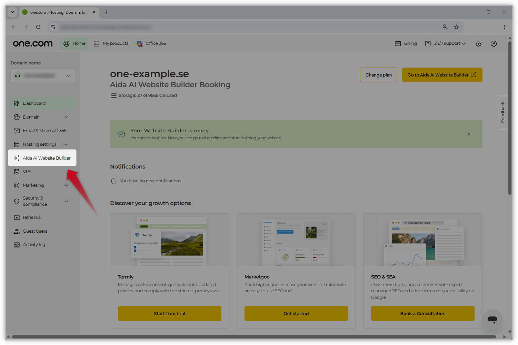Click the Termly card preview image
This screenshot has height=345, width=518.
tap(170, 240)
